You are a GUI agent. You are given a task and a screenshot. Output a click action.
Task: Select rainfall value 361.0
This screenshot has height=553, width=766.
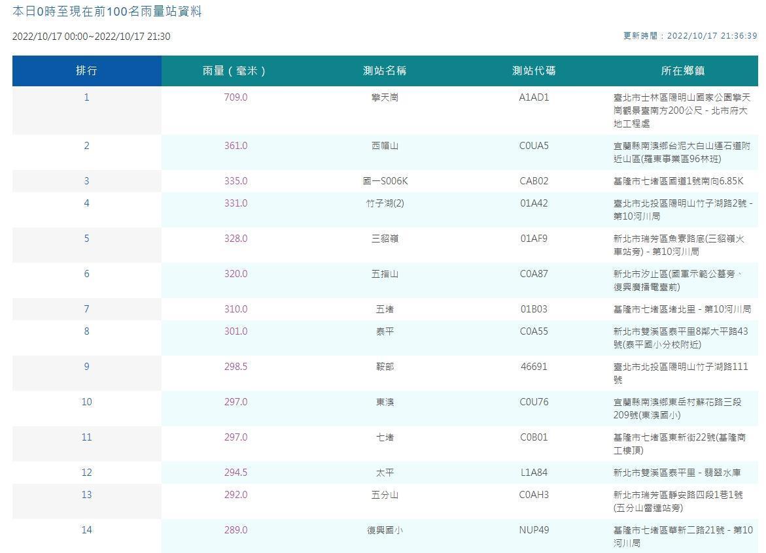[x=236, y=146]
